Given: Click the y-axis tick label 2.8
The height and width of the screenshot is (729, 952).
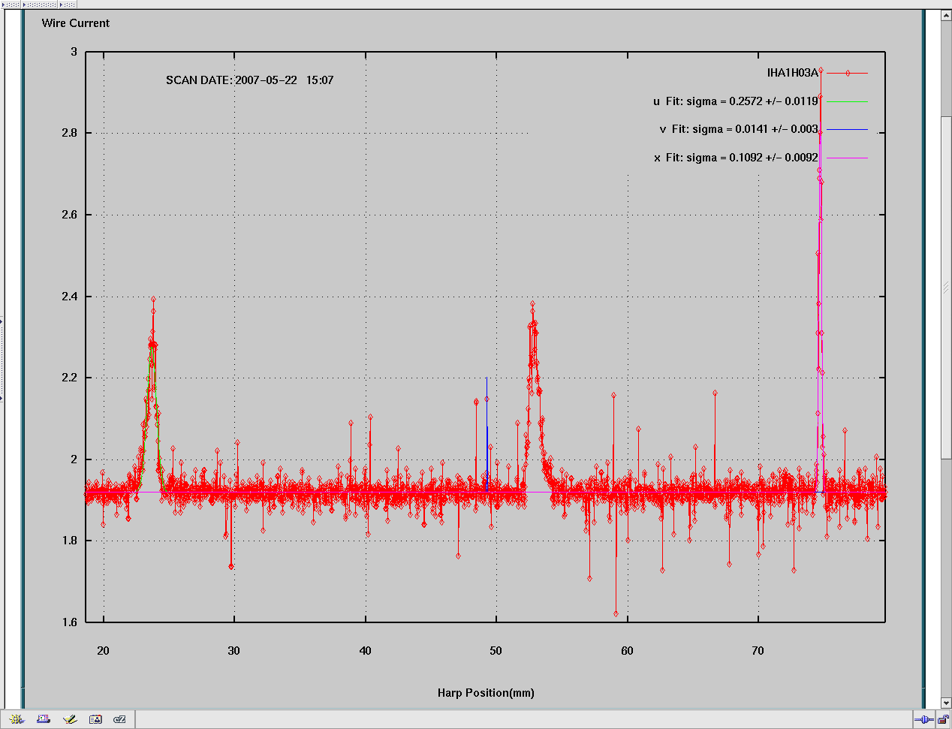Looking at the screenshot, I should [69, 133].
